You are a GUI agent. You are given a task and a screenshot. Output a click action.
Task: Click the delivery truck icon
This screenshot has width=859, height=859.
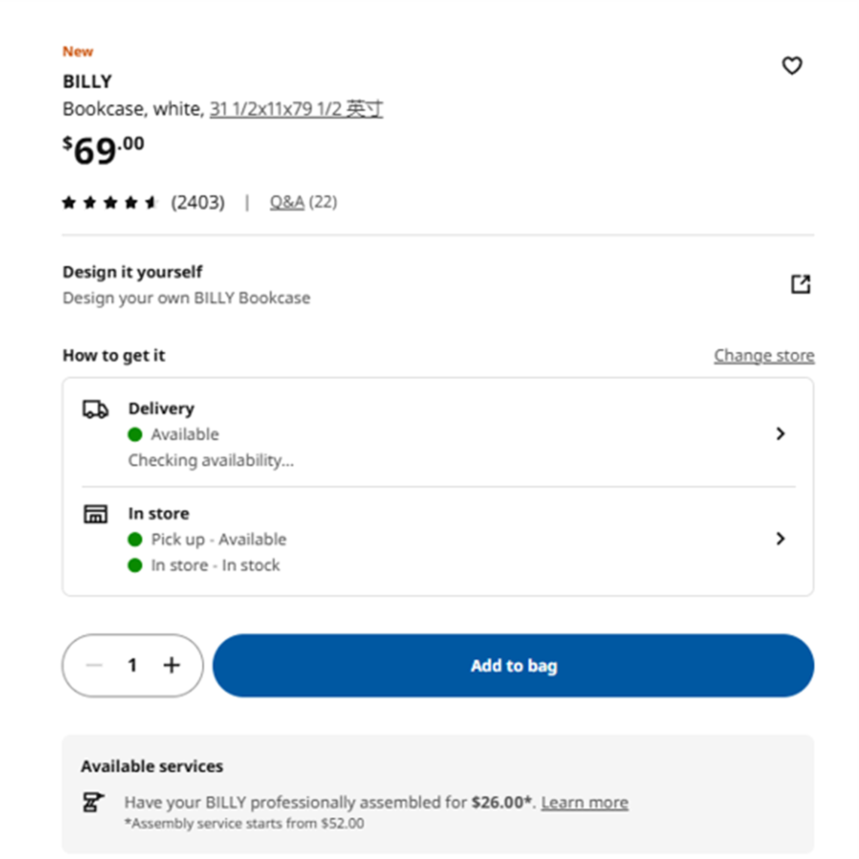click(x=96, y=409)
